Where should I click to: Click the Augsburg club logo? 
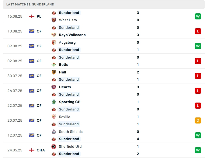pyautogui.click(x=54, y=42)
